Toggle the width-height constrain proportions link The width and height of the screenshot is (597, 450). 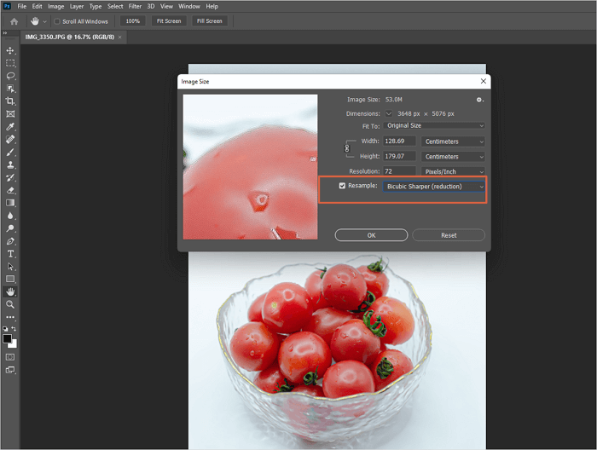[346, 149]
